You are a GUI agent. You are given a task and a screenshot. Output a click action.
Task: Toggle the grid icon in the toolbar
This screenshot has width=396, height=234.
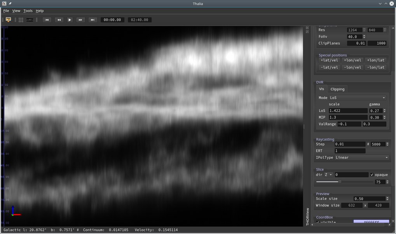pyautogui.click(x=21, y=20)
